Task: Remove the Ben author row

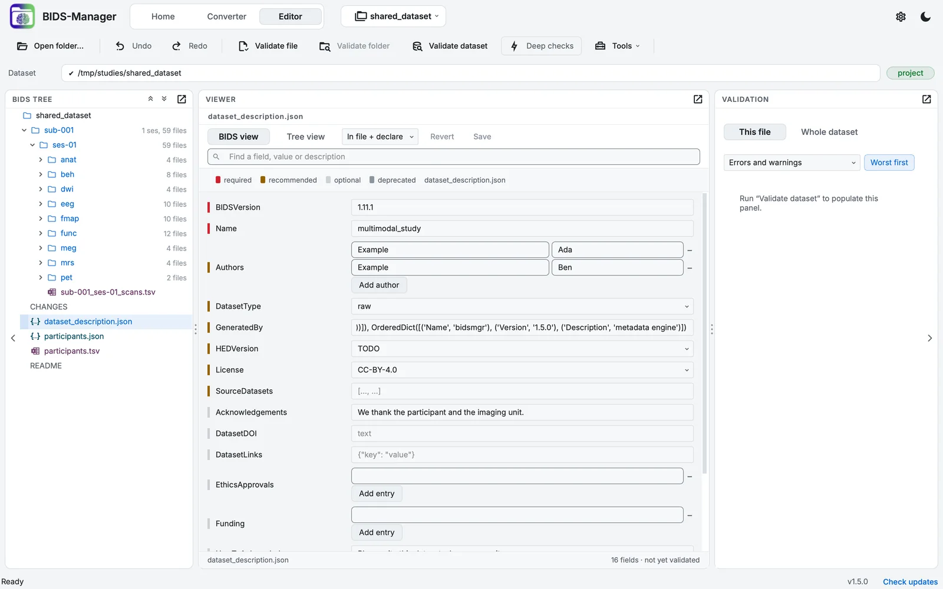Action: pos(690,268)
